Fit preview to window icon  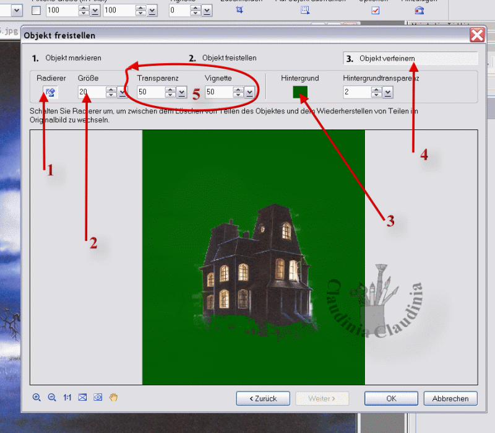(x=82, y=397)
